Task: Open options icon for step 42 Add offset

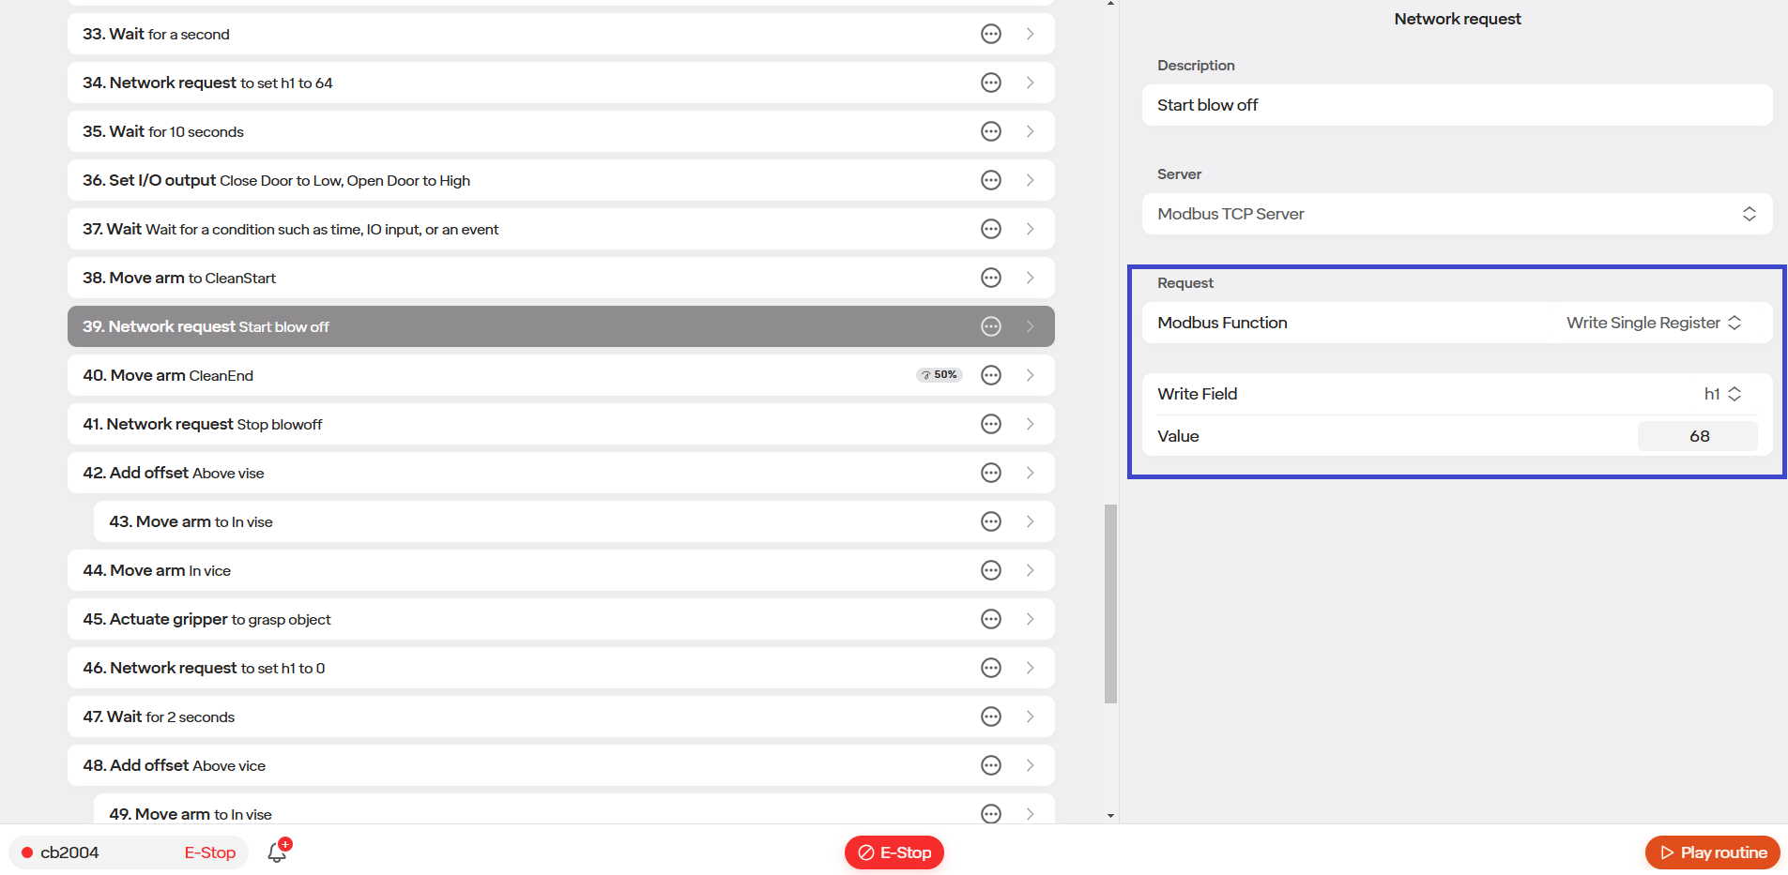Action: click(x=991, y=473)
